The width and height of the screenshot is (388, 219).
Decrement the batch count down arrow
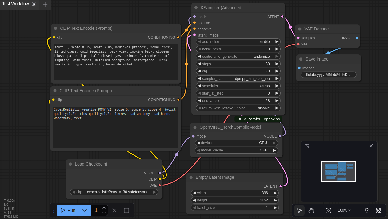[x=104, y=213]
